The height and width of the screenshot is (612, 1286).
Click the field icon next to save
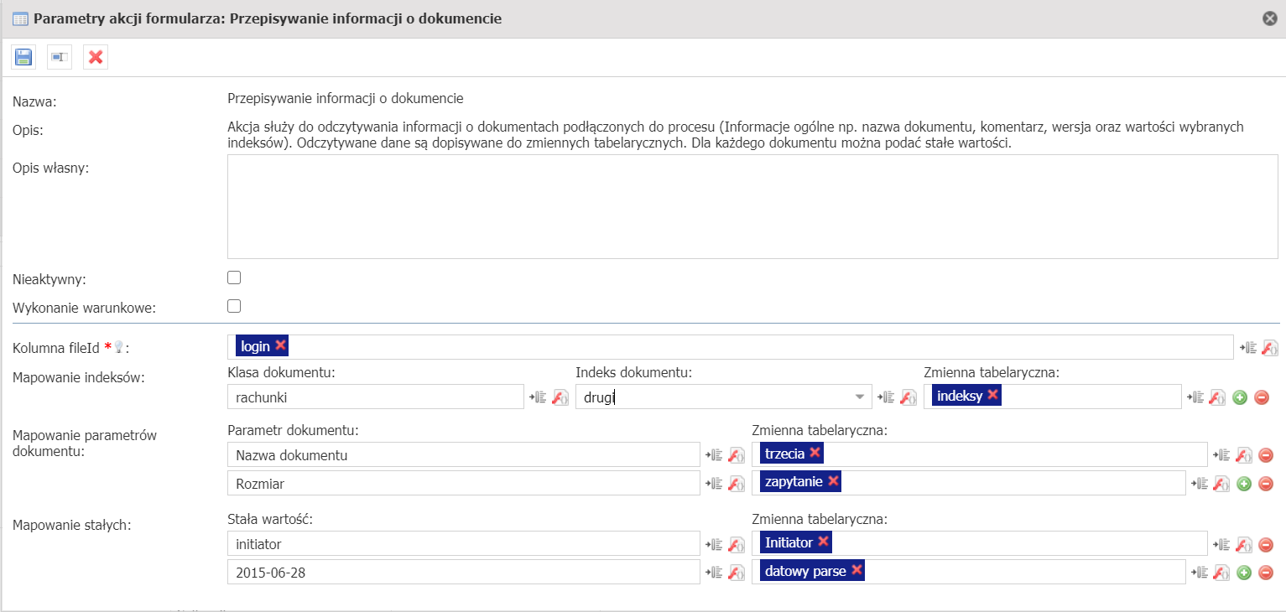60,57
